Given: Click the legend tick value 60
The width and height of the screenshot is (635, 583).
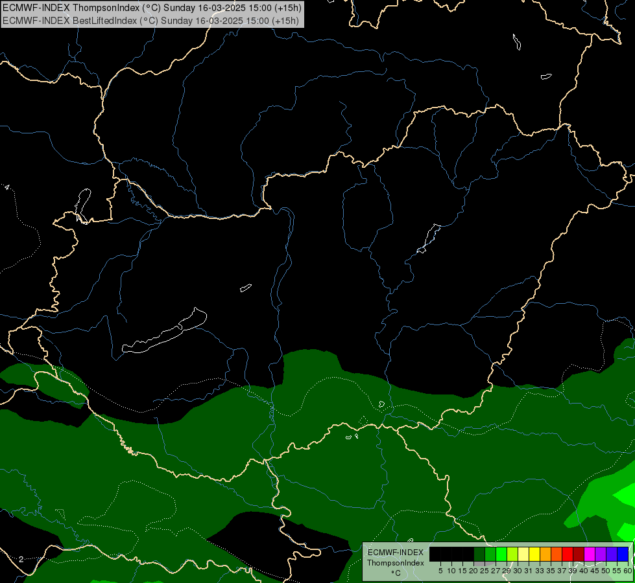Looking at the screenshot, I should 628,571.
